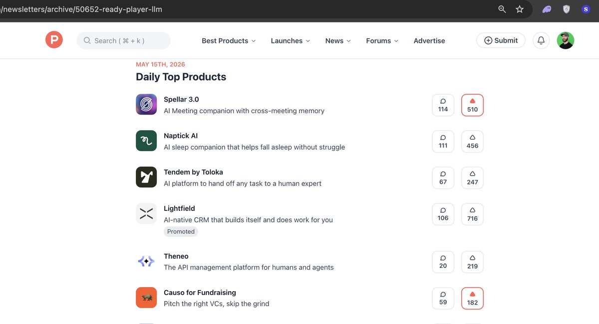Open the shield browser extension
The height and width of the screenshot is (324, 599).
[x=567, y=9]
